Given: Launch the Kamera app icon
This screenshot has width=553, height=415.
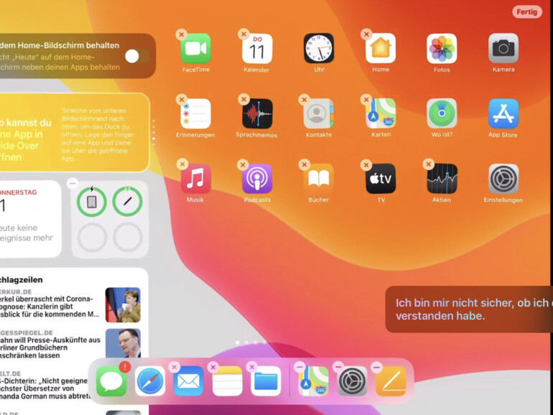Looking at the screenshot, I should [503, 48].
